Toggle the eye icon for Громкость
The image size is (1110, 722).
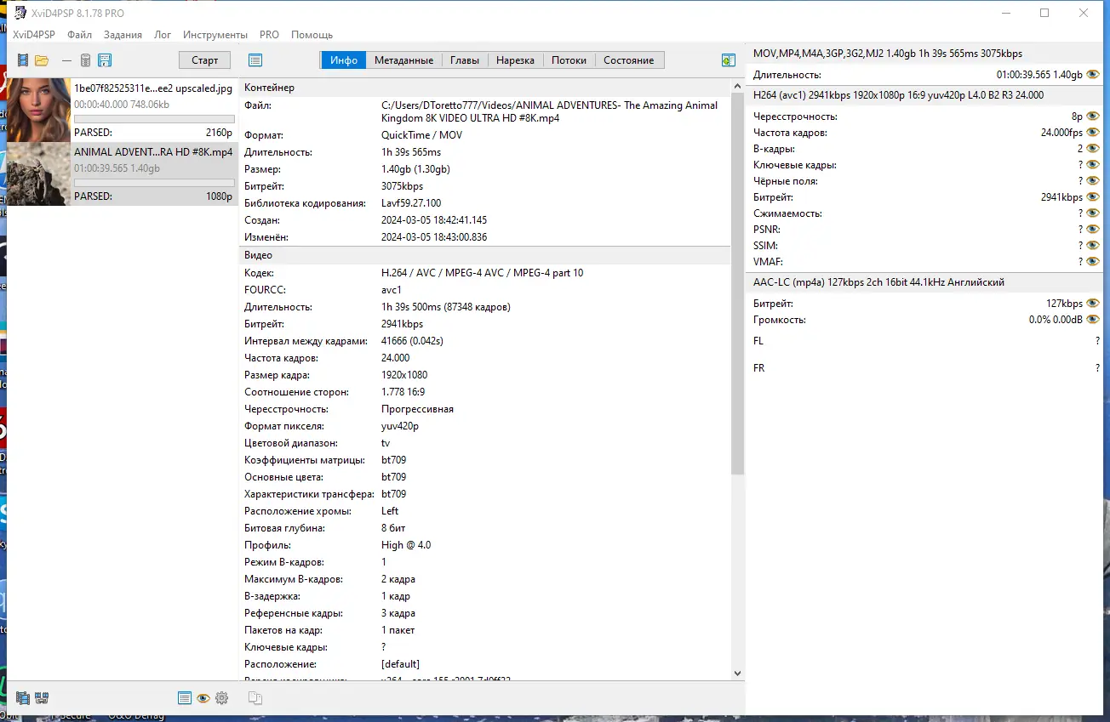point(1093,320)
